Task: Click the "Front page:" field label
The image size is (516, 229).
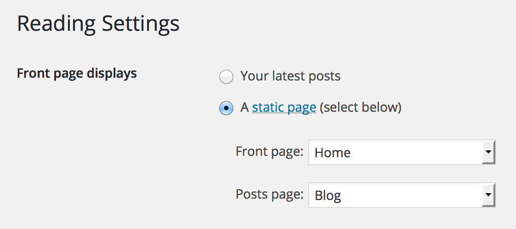Action: (269, 151)
